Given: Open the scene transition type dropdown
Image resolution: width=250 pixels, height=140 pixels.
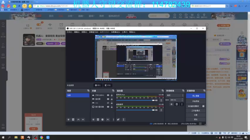Looking at the screenshot, I should (175, 96).
